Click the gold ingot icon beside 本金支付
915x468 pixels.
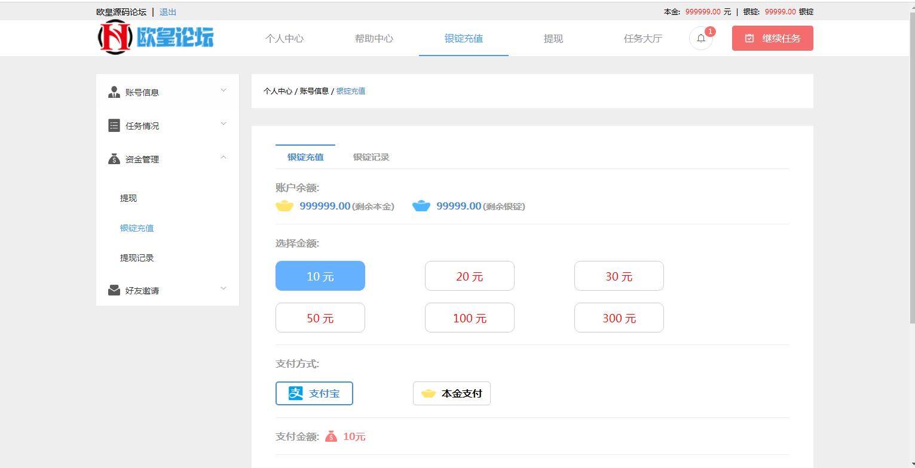(x=427, y=393)
